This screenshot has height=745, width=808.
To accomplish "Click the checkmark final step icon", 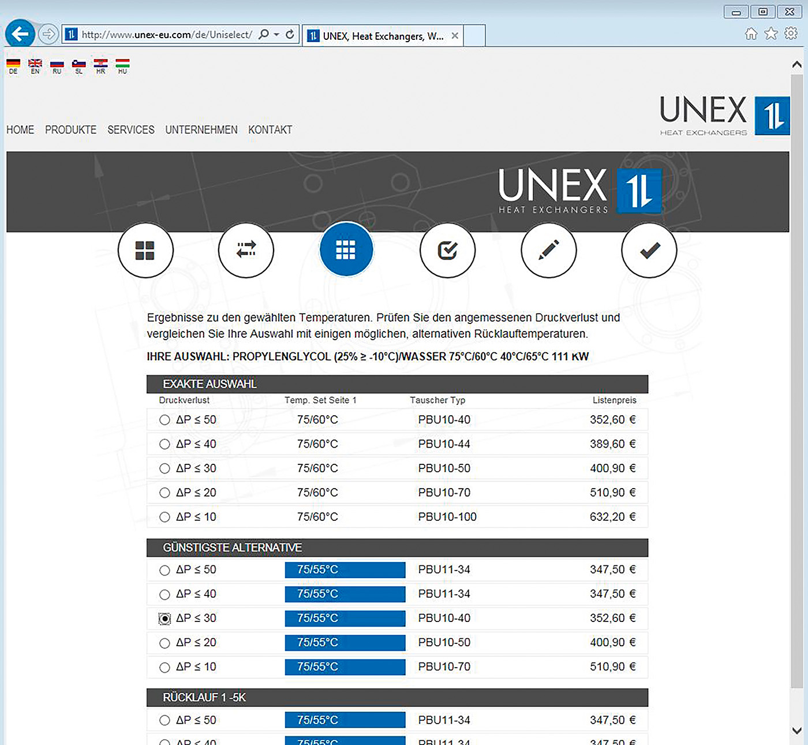I will [649, 251].
